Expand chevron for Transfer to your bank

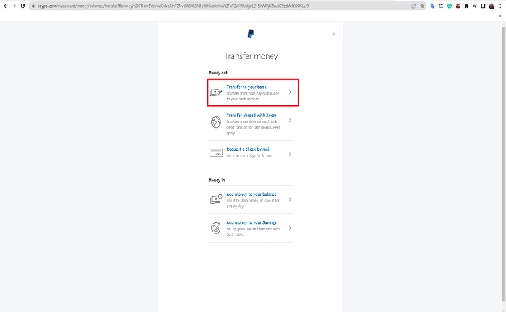290,92
